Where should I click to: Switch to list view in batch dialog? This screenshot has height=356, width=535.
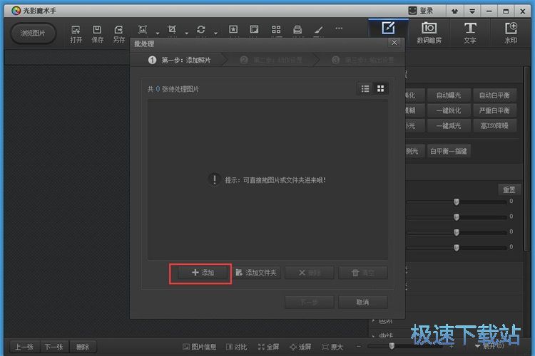tap(365, 88)
